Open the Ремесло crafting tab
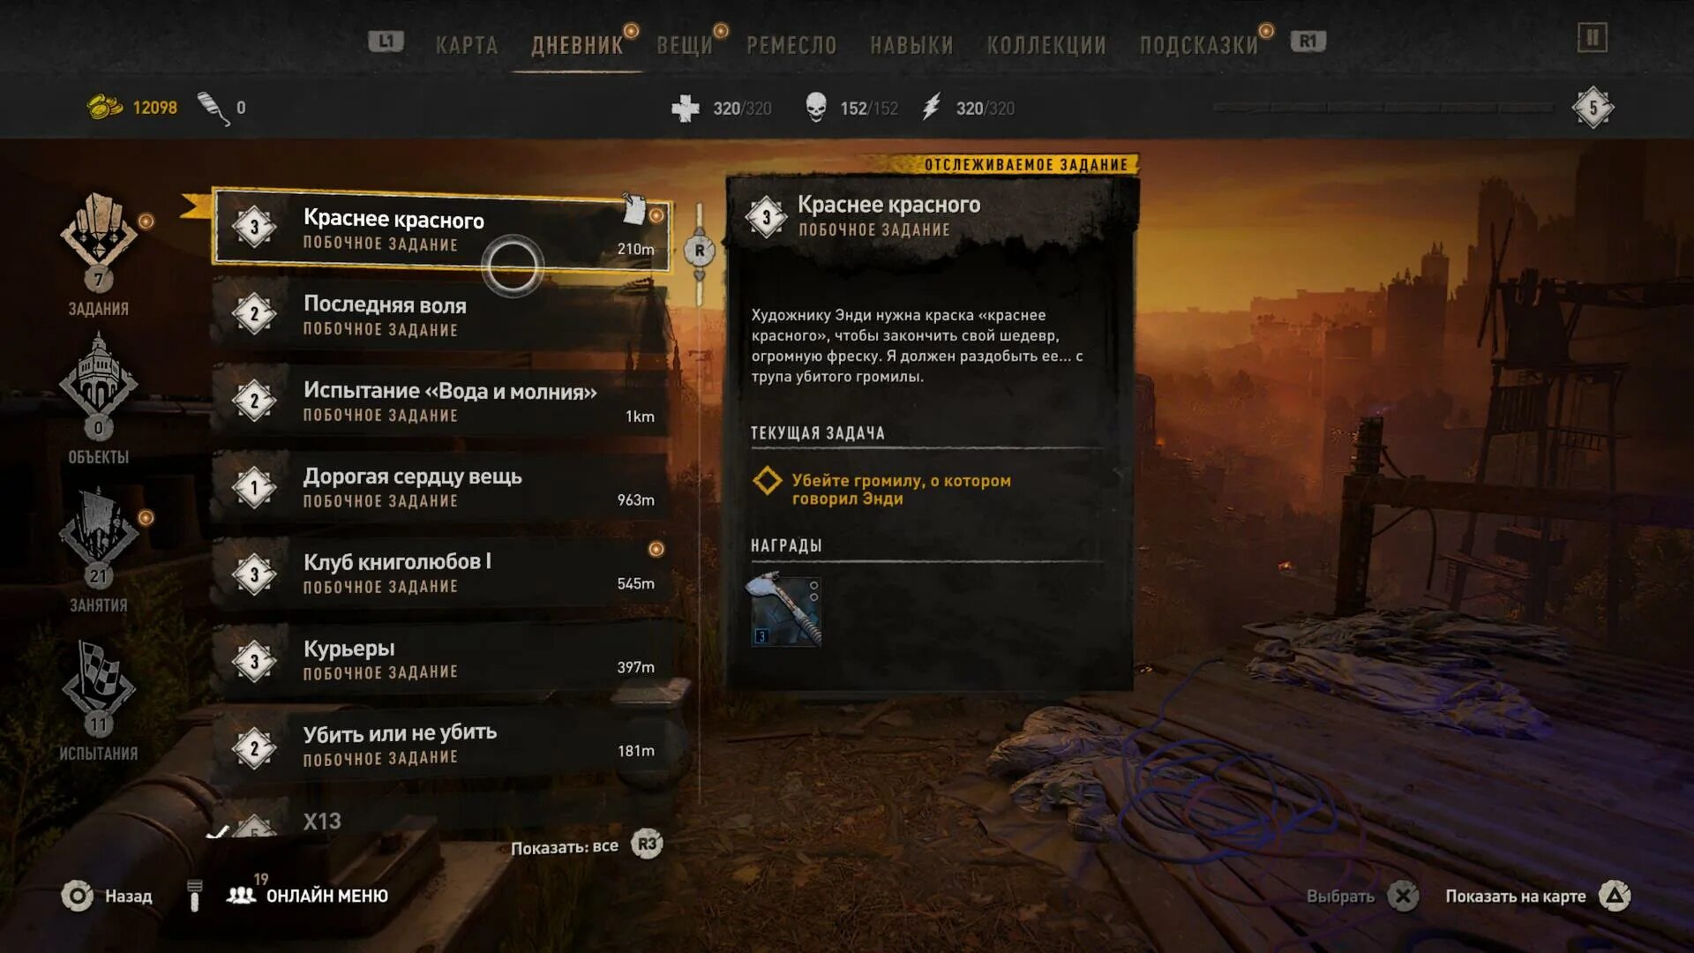Screen dimensions: 1694x953 coord(791,45)
